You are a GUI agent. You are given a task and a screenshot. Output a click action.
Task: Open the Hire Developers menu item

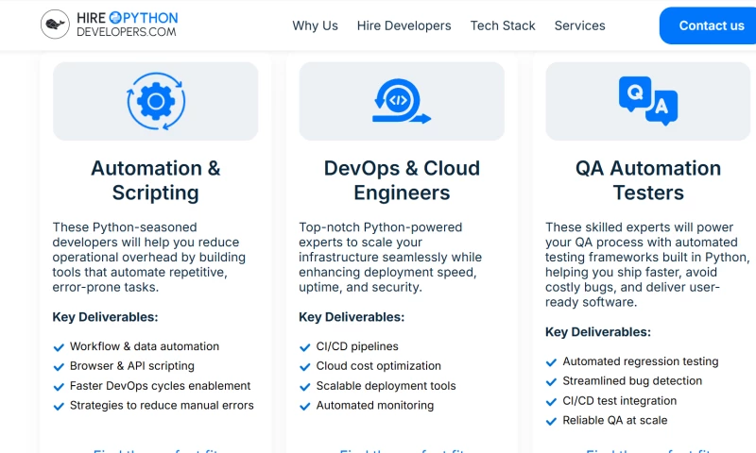point(404,25)
